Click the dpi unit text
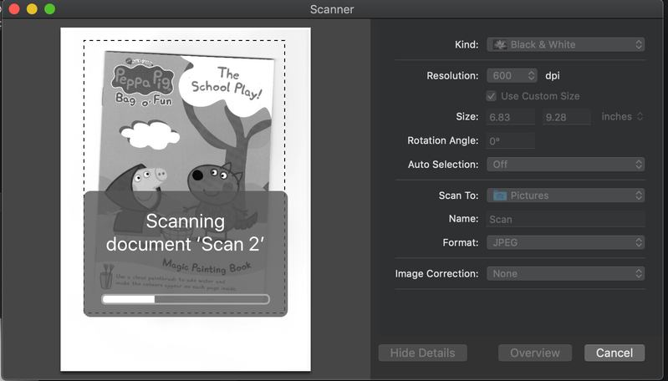Viewport: 668px width, 381px height. tap(553, 76)
